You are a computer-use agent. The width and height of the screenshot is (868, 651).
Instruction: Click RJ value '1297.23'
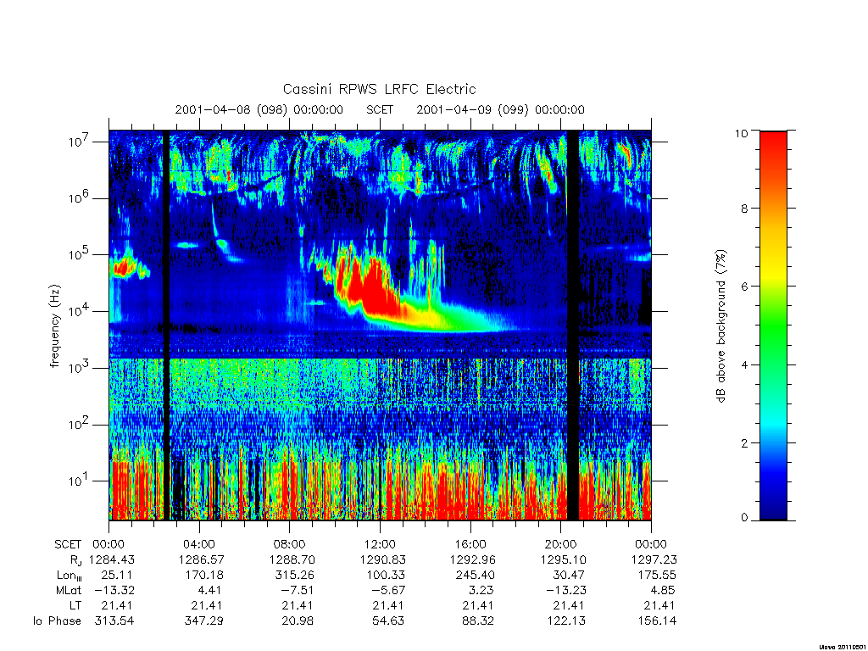[x=654, y=560]
